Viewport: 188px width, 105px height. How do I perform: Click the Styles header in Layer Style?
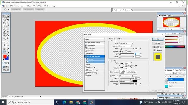(94, 40)
